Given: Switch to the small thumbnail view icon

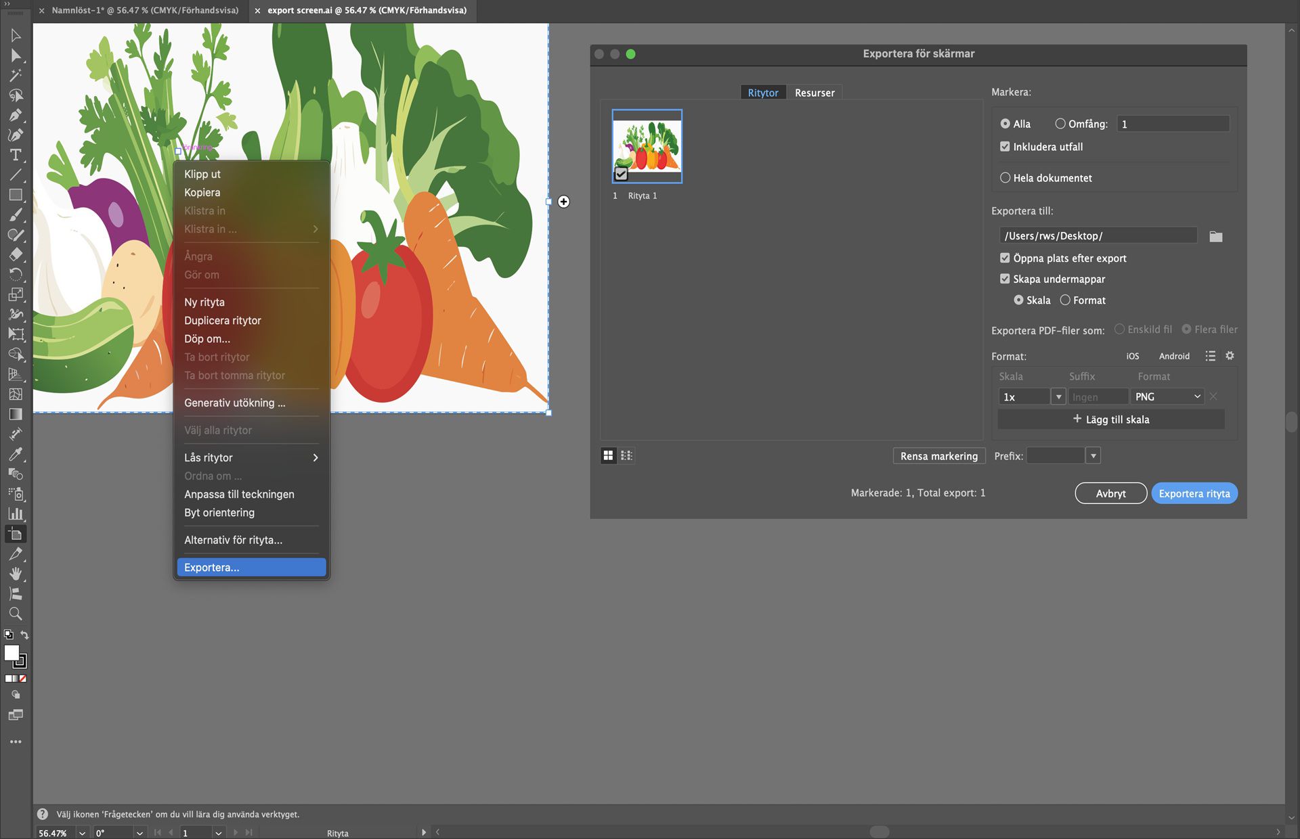Looking at the screenshot, I should tap(626, 455).
